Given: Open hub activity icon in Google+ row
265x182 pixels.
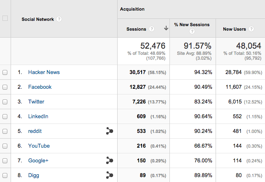Looking at the screenshot, I should coord(109,160).
